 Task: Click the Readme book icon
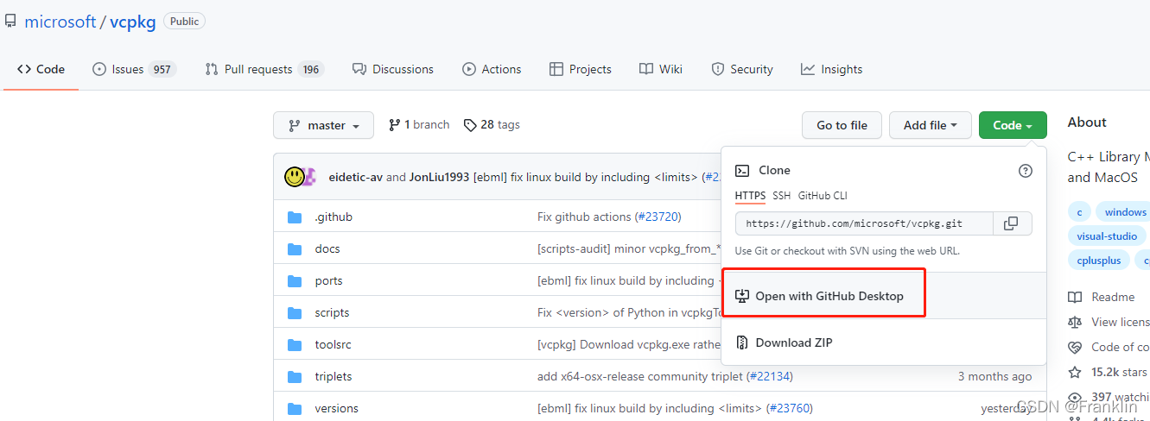pyautogui.click(x=1075, y=297)
